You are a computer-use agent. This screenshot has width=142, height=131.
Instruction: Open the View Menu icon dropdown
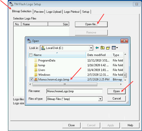[115, 48]
